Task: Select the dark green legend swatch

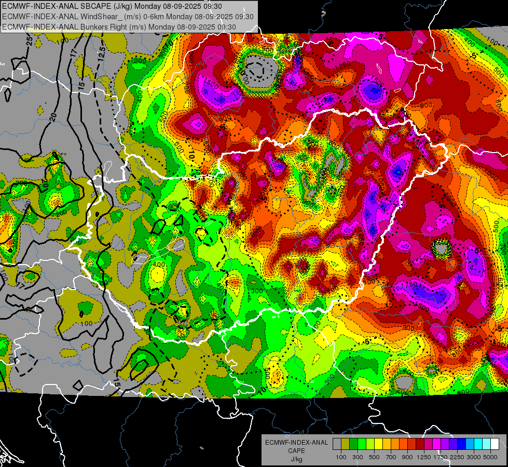Action: [353, 444]
